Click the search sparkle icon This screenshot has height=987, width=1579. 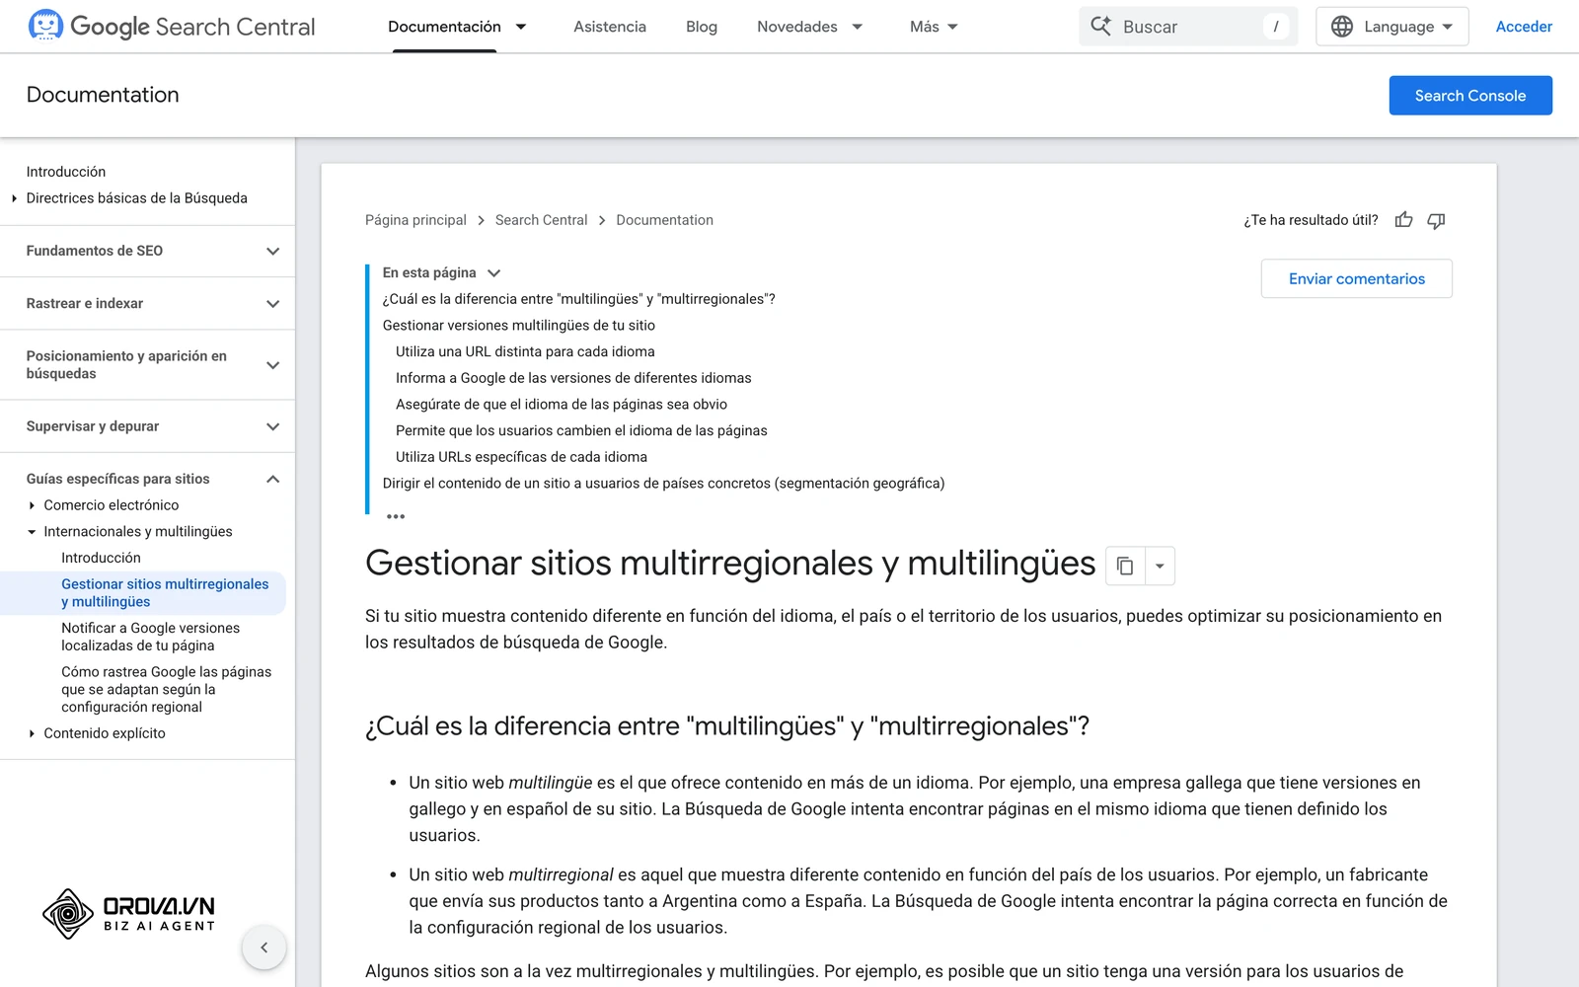click(x=1100, y=27)
